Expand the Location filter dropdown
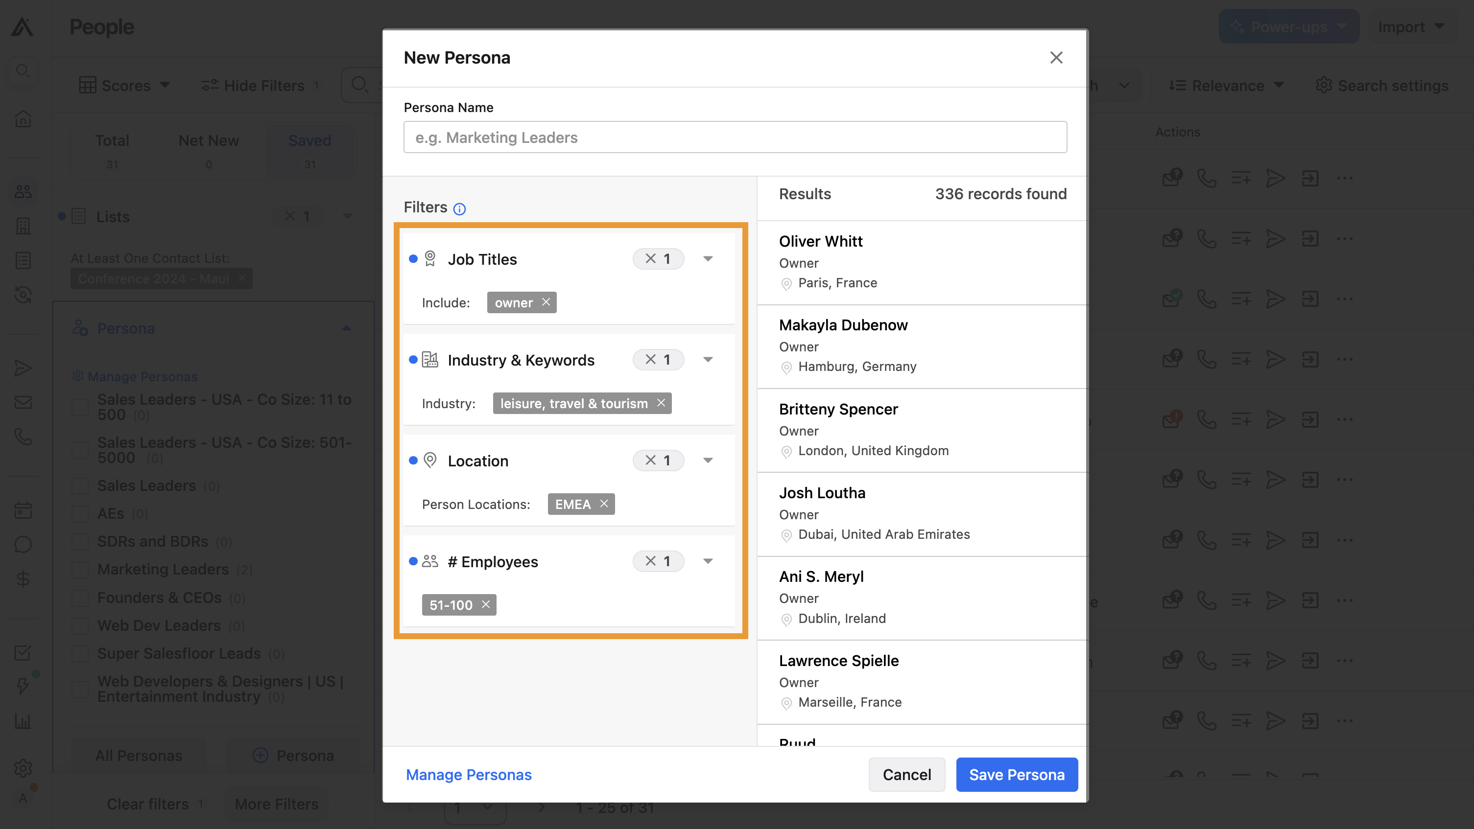Screen dimensions: 1474x829 coord(708,460)
